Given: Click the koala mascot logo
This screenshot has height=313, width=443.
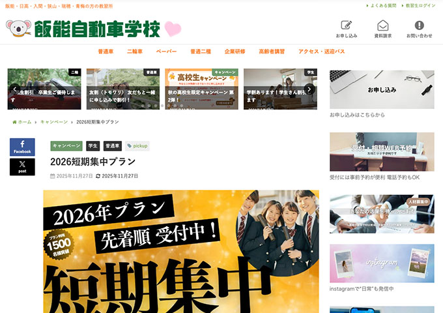Looking at the screenshot, I should [18, 28].
